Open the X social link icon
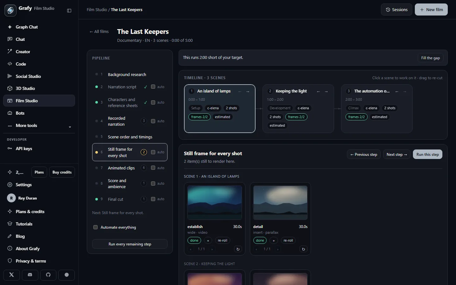This screenshot has width=456, height=285. [x=12, y=275]
